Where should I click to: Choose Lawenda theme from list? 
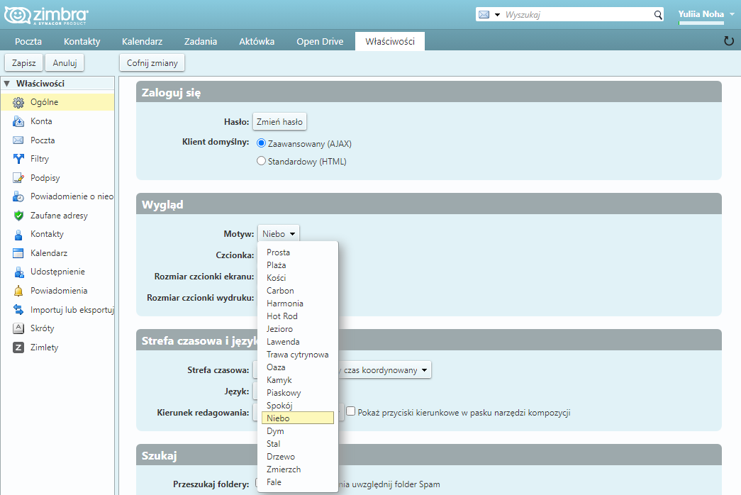283,342
